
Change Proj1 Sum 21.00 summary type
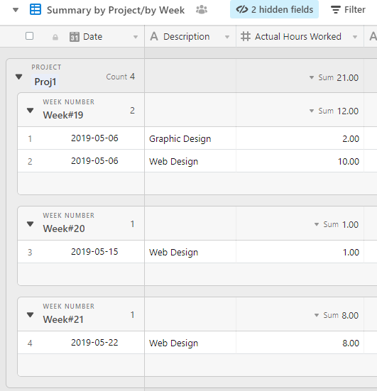334,77
